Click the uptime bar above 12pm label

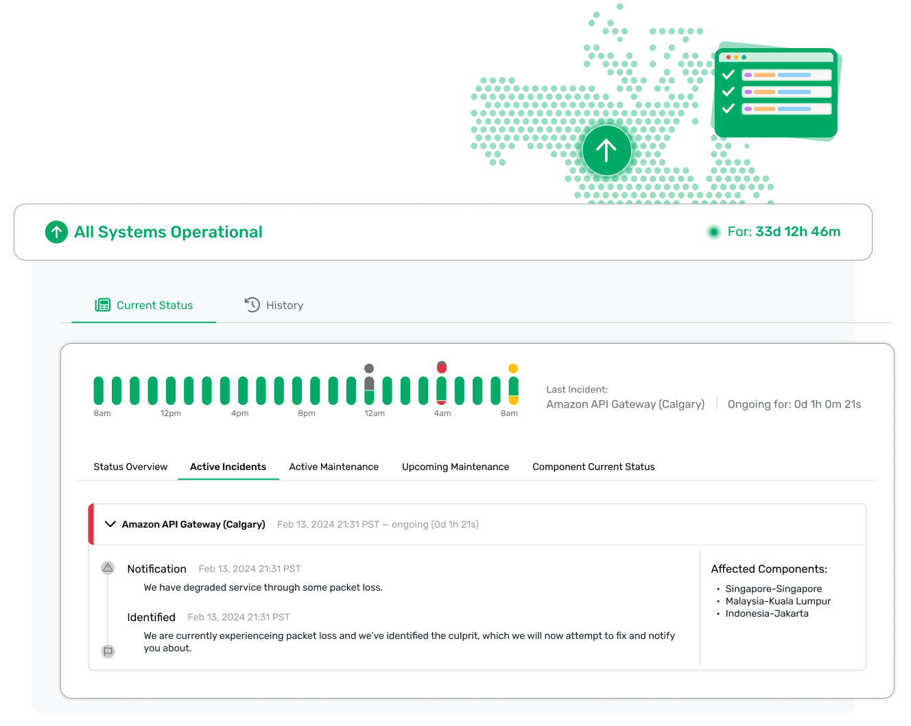coord(170,390)
